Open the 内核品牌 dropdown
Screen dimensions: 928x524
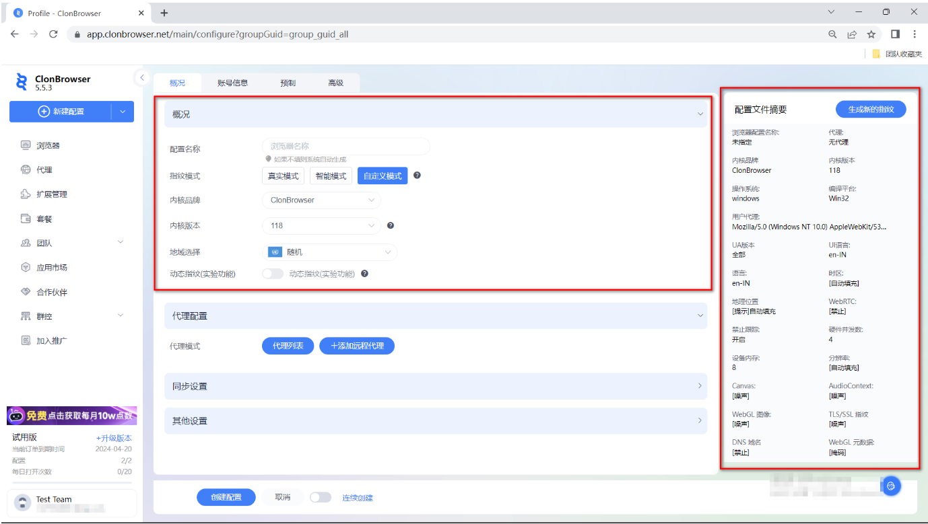click(x=321, y=200)
